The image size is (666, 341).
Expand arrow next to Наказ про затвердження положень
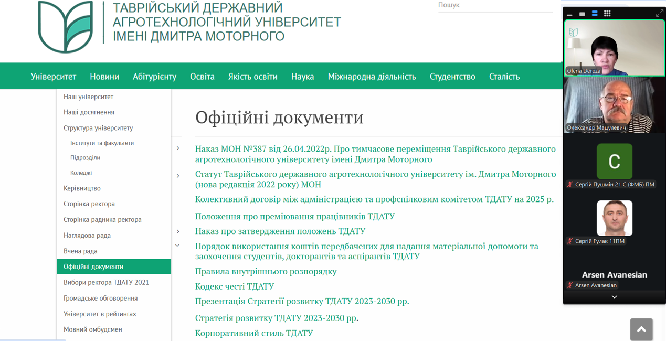pos(178,231)
